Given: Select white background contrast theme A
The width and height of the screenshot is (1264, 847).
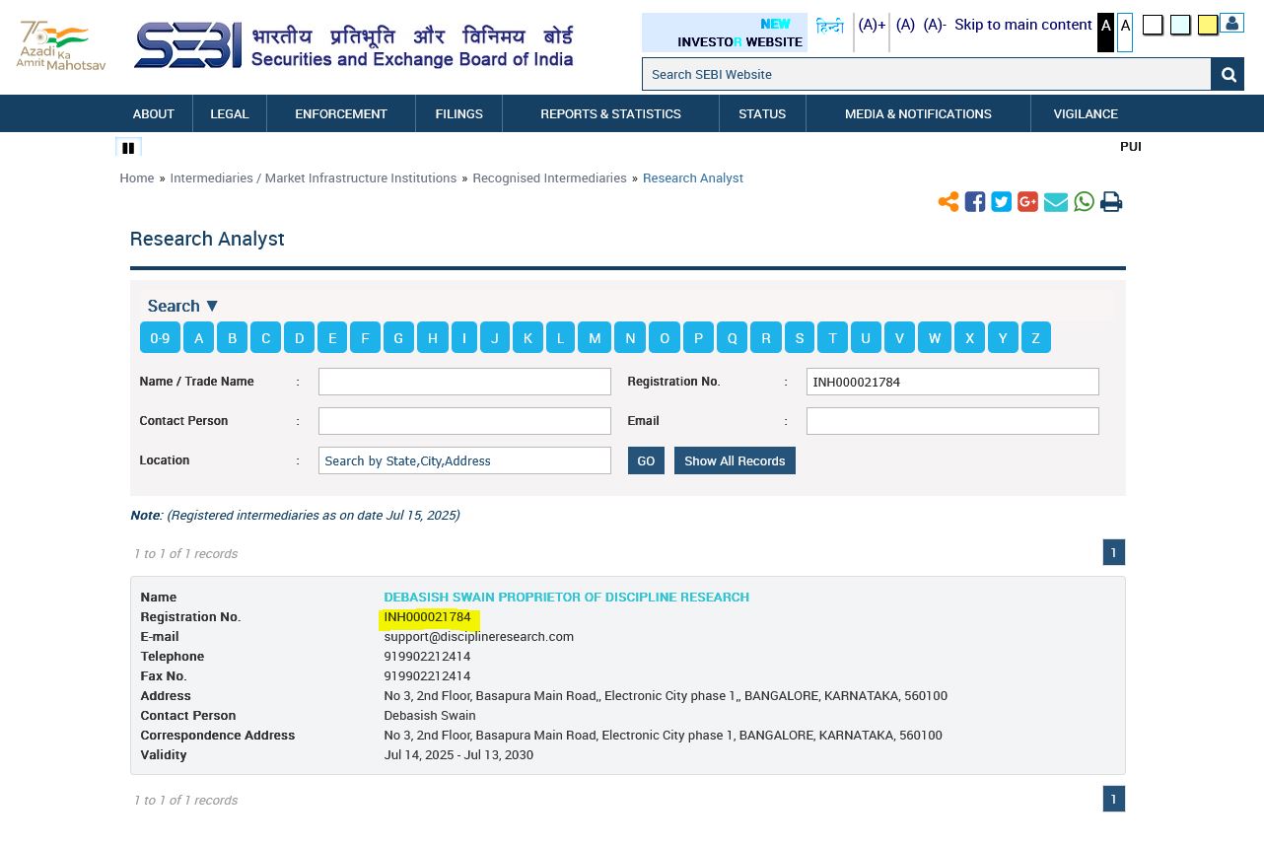Looking at the screenshot, I should coord(1125,33).
